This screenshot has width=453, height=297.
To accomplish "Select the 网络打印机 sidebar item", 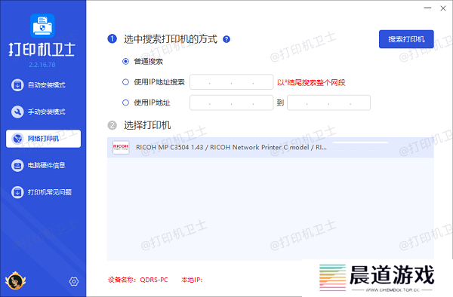I will pos(43,139).
